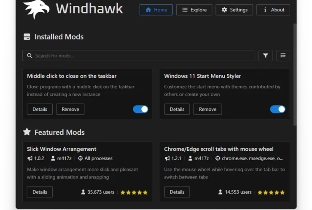
Task: Click target icon beside All processes
Action: tap(80, 158)
